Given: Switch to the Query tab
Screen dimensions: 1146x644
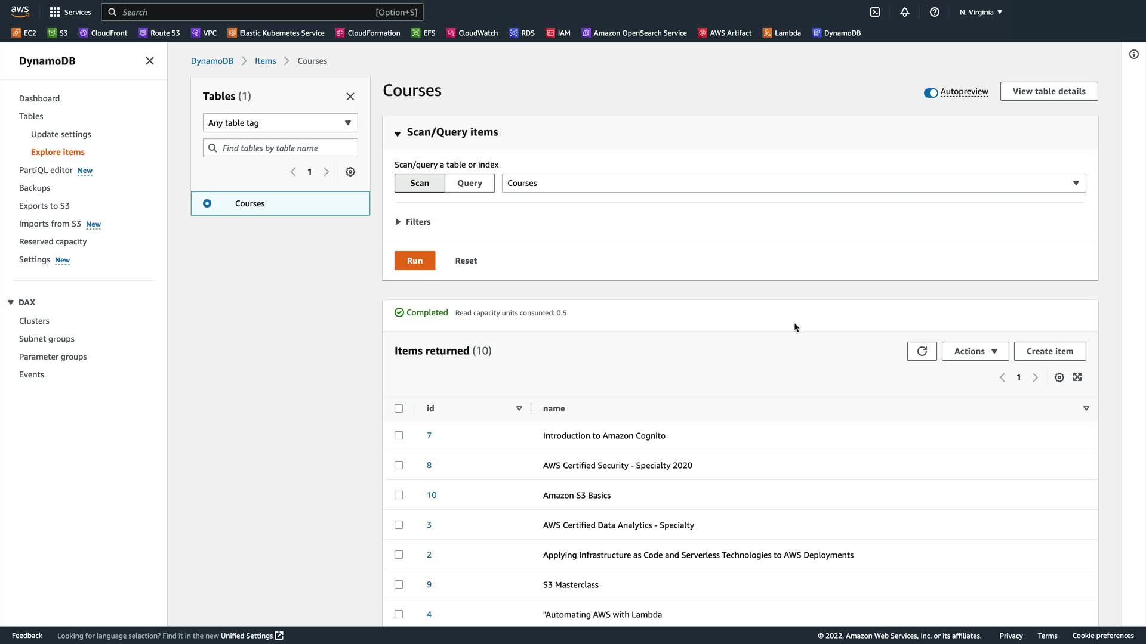Looking at the screenshot, I should (x=469, y=183).
